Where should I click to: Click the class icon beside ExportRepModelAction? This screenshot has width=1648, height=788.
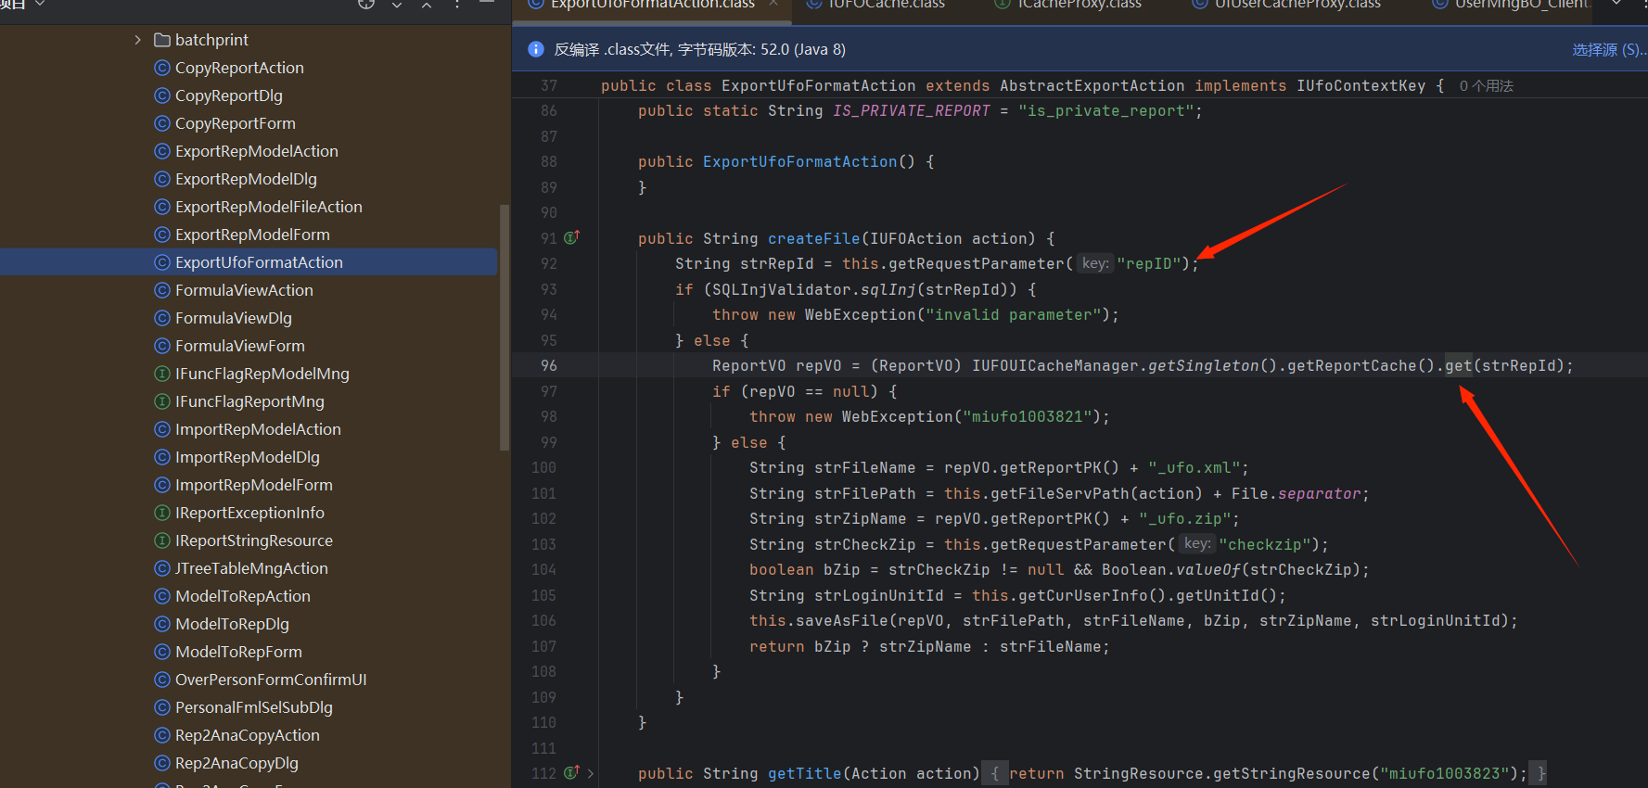[162, 151]
